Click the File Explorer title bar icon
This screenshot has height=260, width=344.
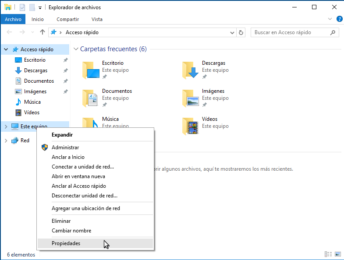pos(8,7)
